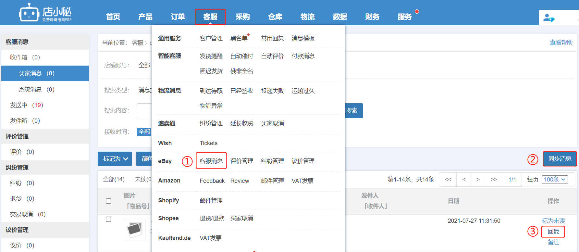Screen dimensions: 579x252
Task: Select 延迟发货 menu entry
Action: coord(211,71)
